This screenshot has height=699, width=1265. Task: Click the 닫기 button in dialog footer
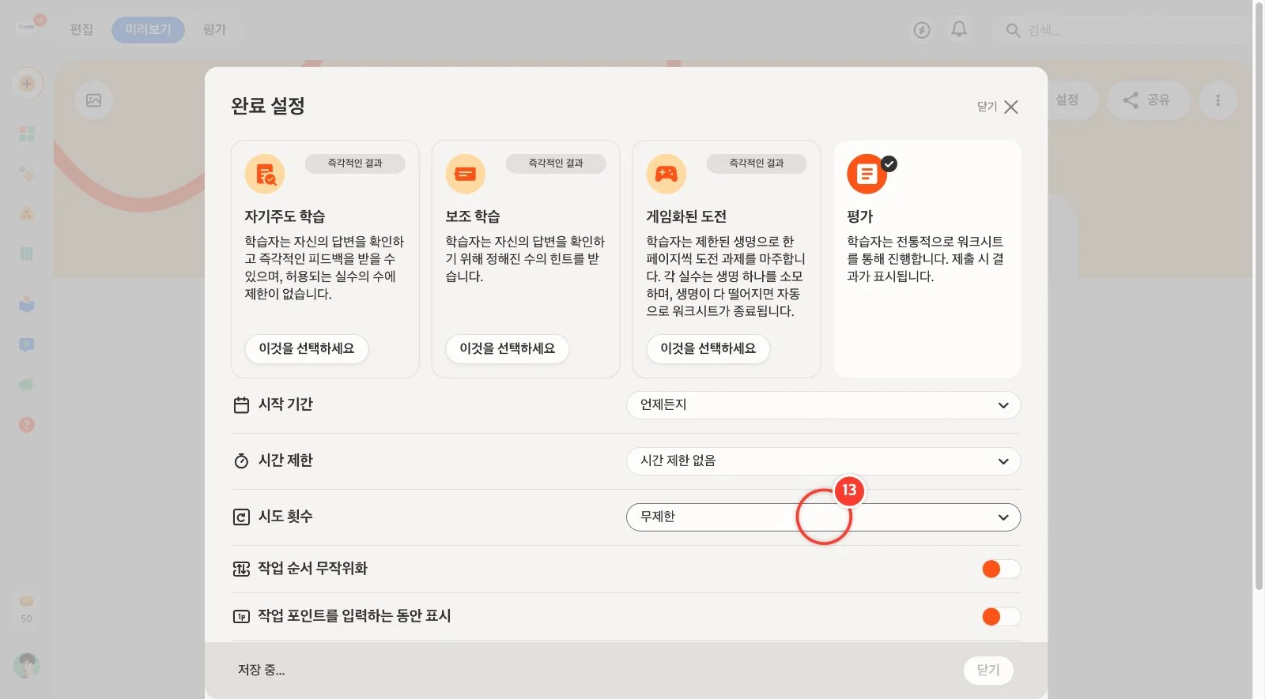pyautogui.click(x=988, y=671)
